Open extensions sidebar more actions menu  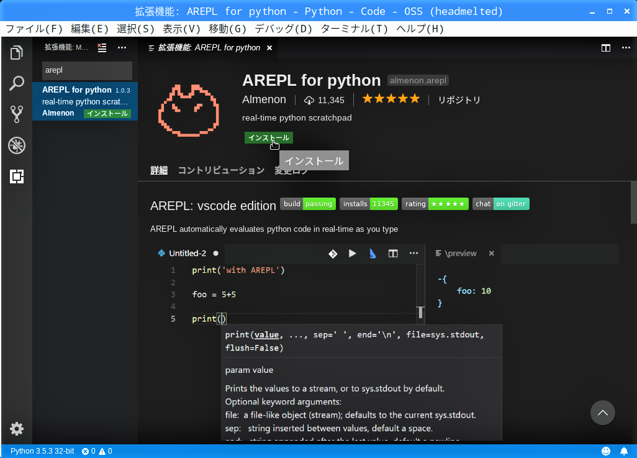click(x=122, y=47)
